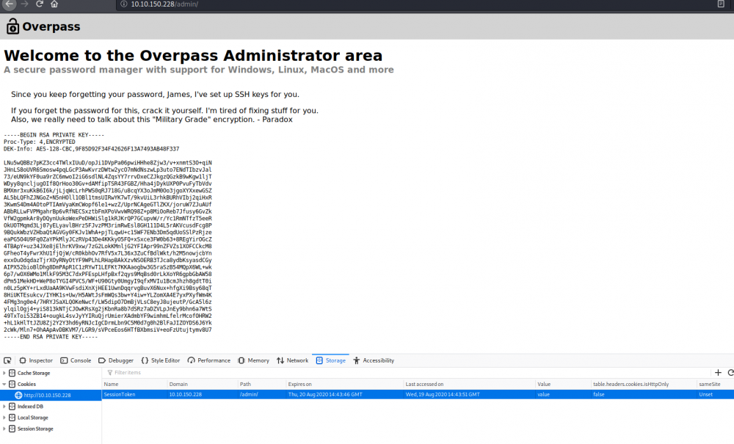
Task: Reload the page with the refresh icon
Action: (x=40, y=4)
